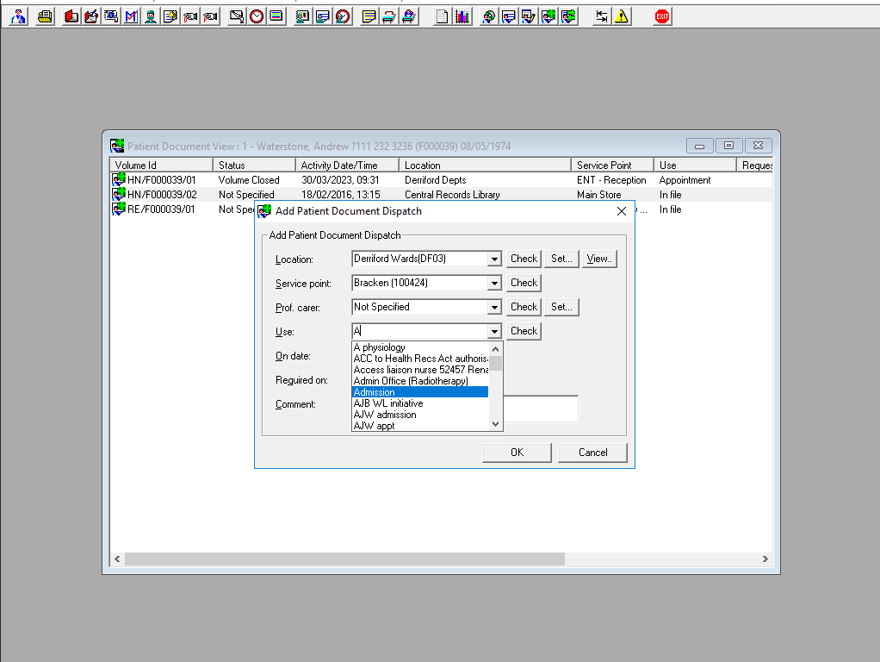Screen dimensions: 880x662
Task: Click the patient in bed toolbar icon
Action: (408, 16)
